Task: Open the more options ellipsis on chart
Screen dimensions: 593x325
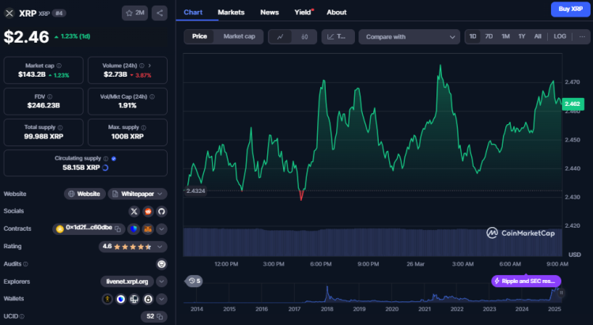Action: point(582,36)
